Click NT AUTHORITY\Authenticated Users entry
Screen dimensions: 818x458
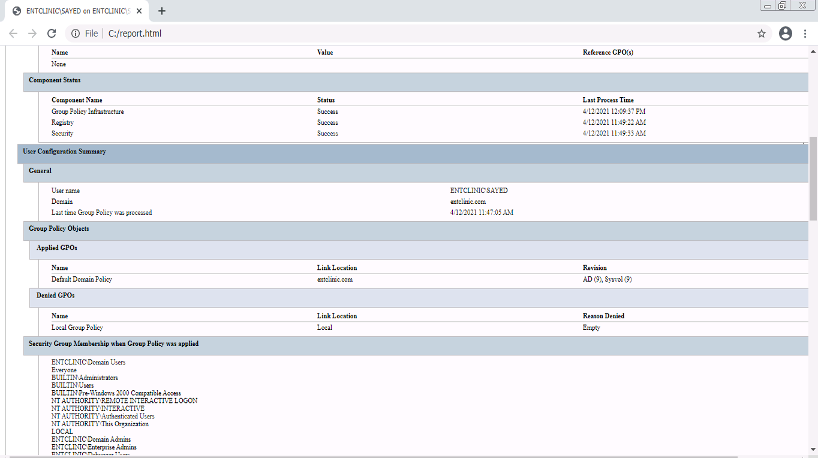coord(103,416)
